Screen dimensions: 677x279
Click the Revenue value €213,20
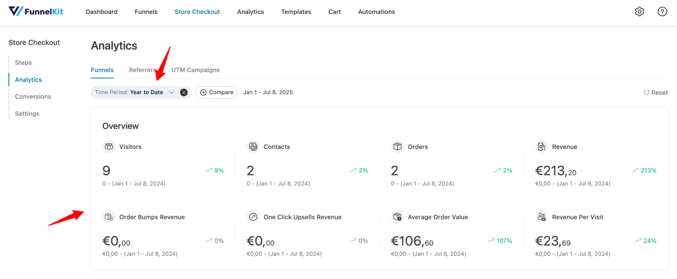click(556, 171)
